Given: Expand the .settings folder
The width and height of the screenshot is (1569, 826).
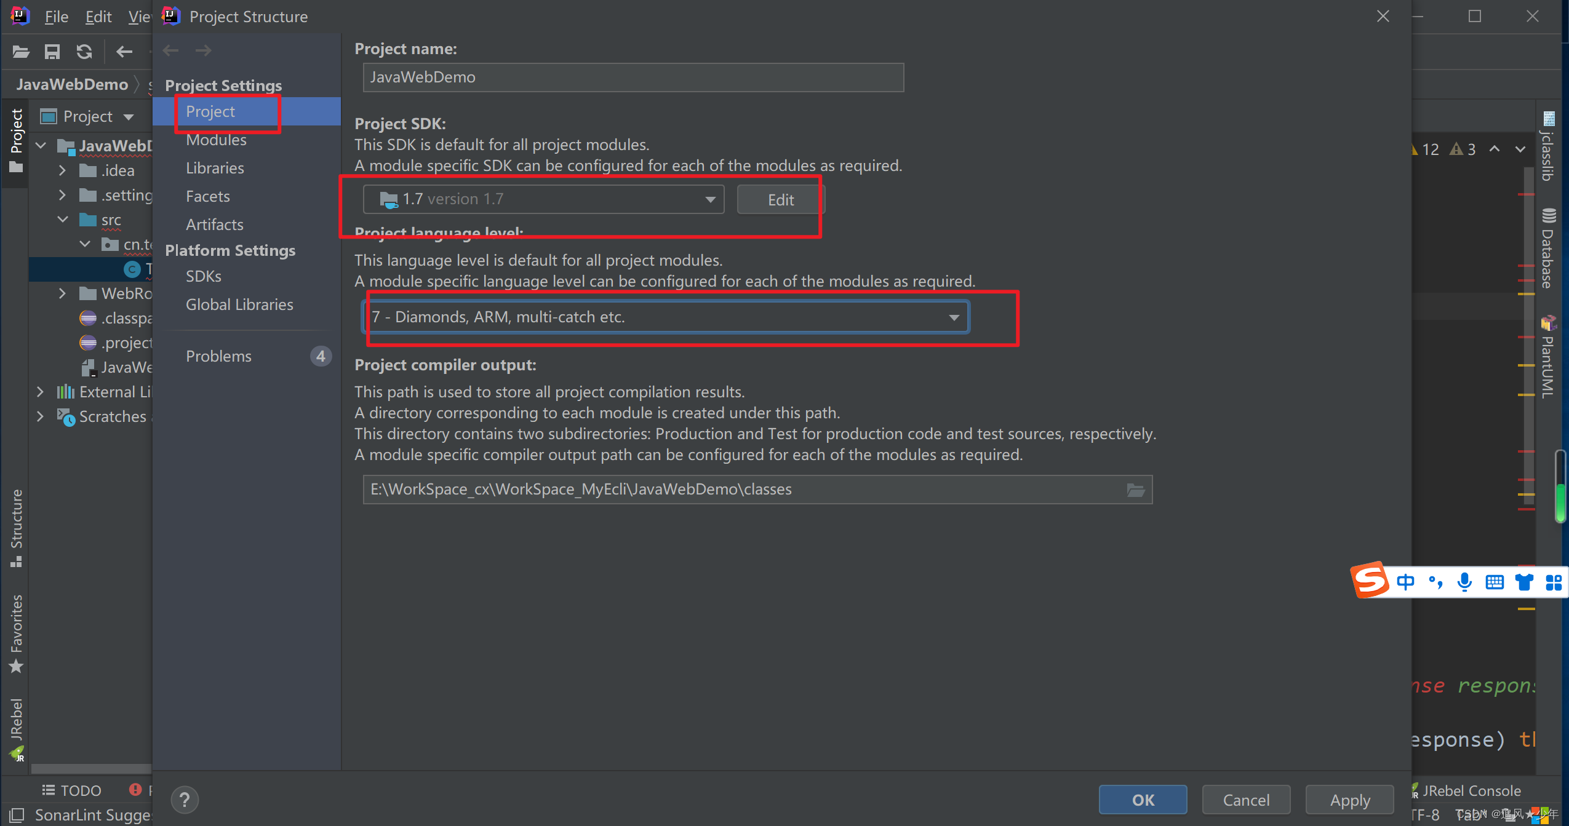Looking at the screenshot, I should [x=62, y=195].
